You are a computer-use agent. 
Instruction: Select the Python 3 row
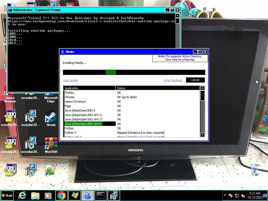[132, 133]
